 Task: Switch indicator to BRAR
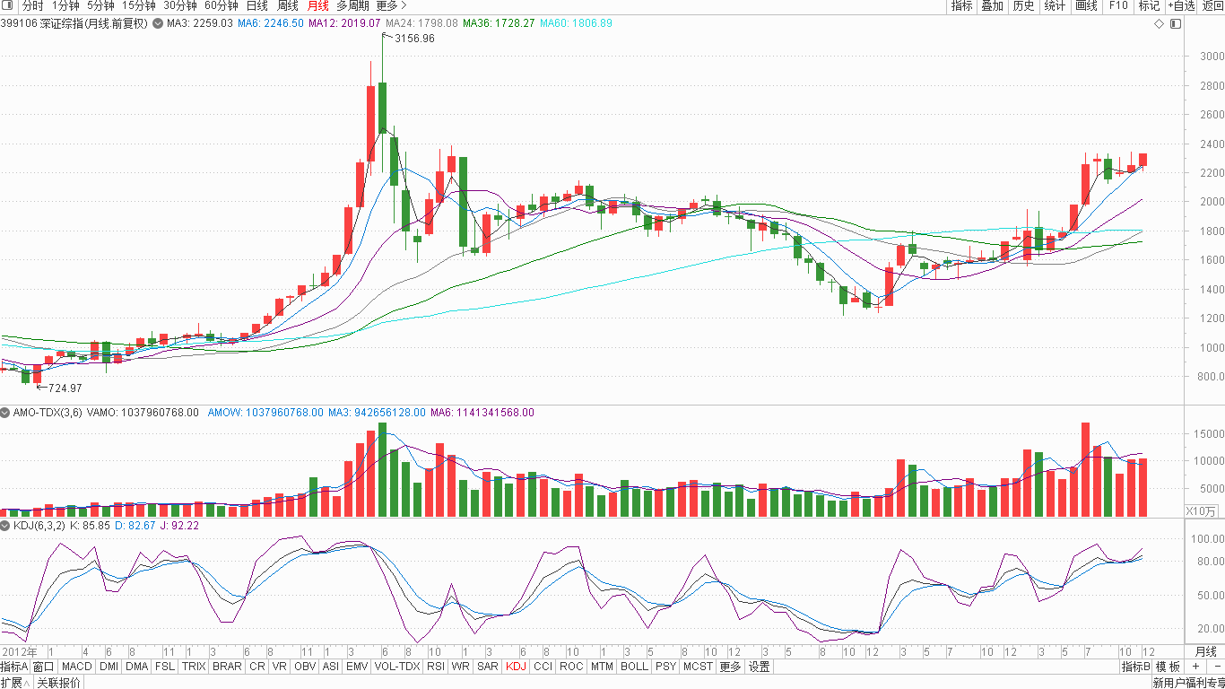click(227, 667)
